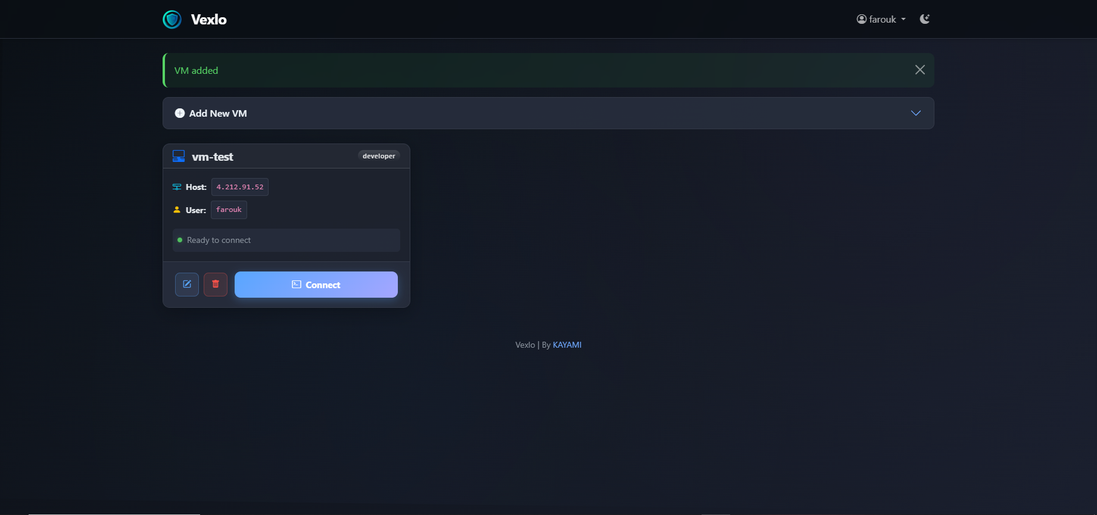Screen dimensions: 1097x515
Task: Select the farouk username value
Action: coord(229,210)
